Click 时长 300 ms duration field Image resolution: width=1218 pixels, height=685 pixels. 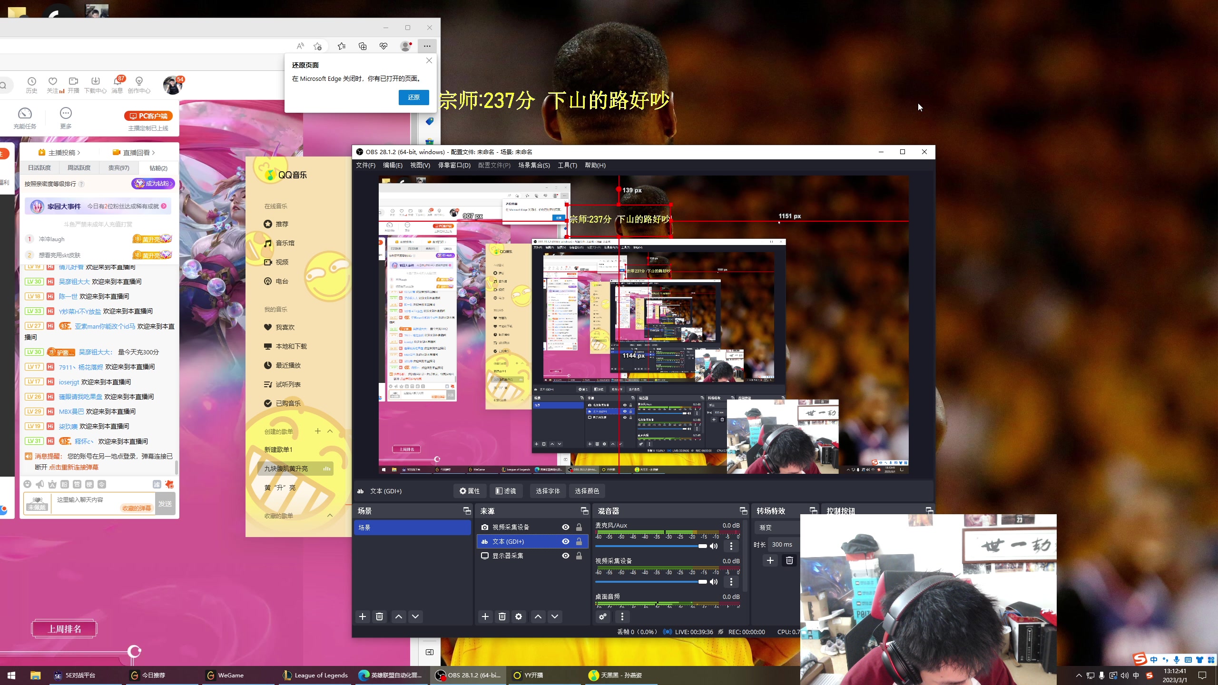tap(783, 544)
